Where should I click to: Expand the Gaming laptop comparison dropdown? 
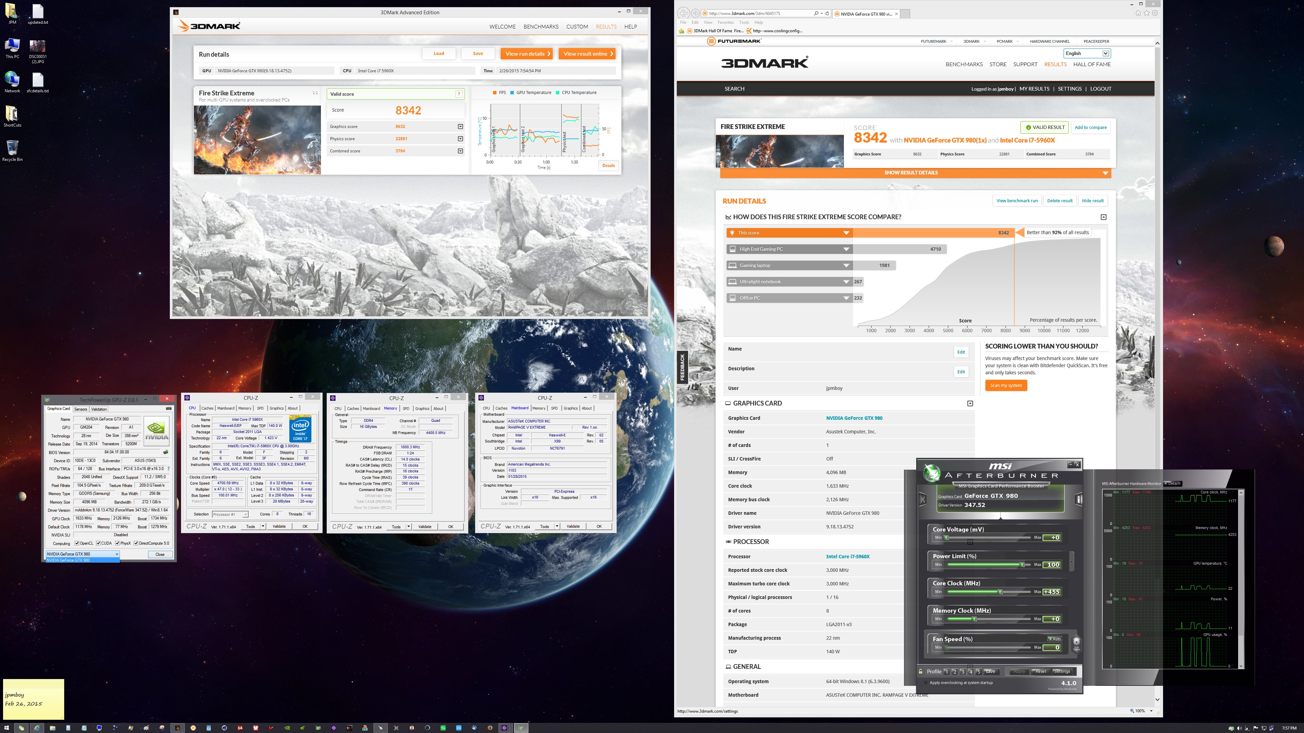click(846, 265)
